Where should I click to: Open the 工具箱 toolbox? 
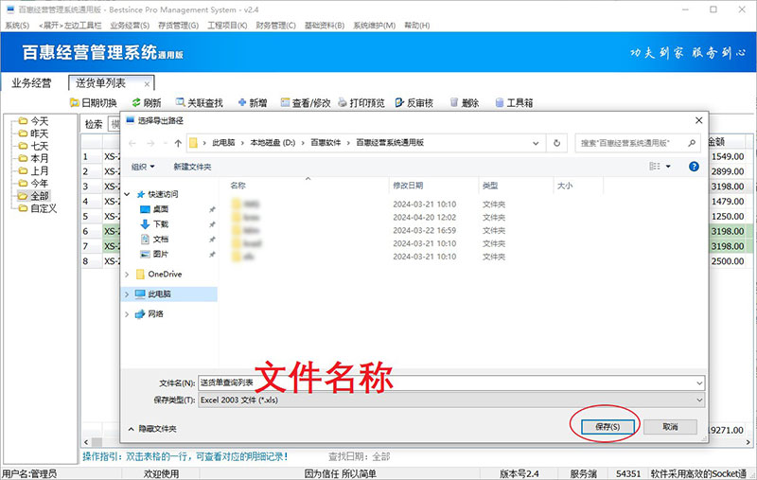tap(514, 102)
